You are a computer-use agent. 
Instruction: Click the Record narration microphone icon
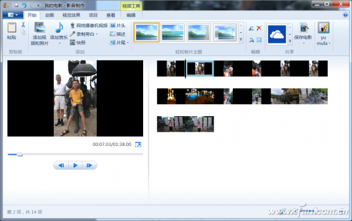click(x=72, y=34)
